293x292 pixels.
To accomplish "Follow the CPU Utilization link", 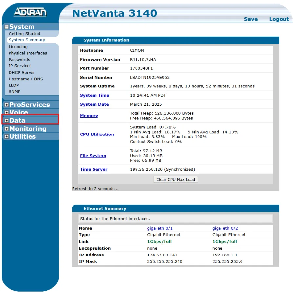I will (97, 134).
